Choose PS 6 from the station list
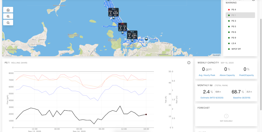 click(234, 32)
